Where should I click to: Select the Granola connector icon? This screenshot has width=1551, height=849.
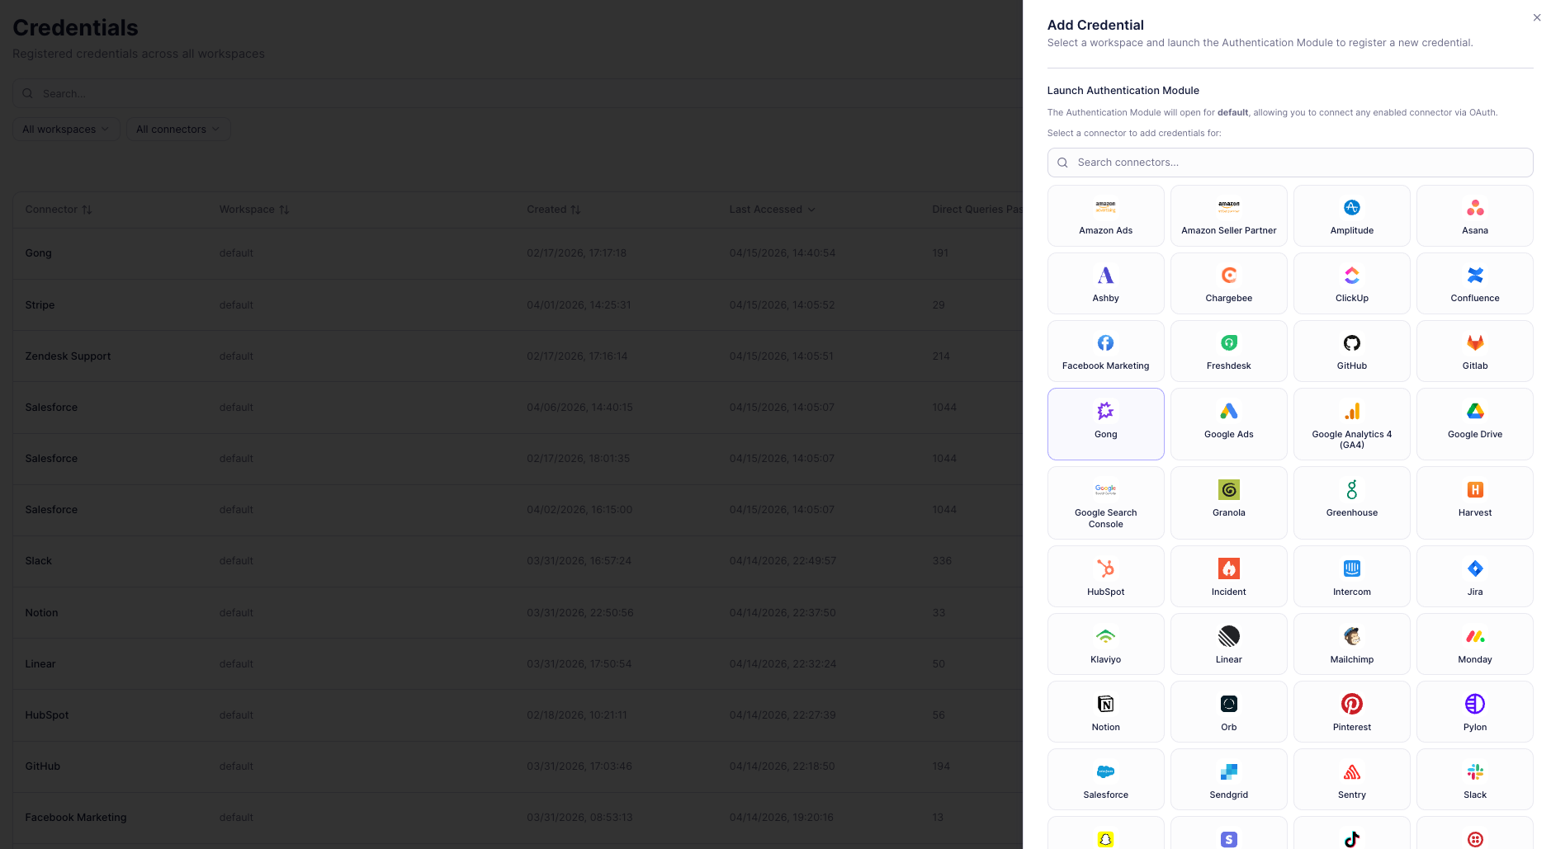click(x=1228, y=489)
